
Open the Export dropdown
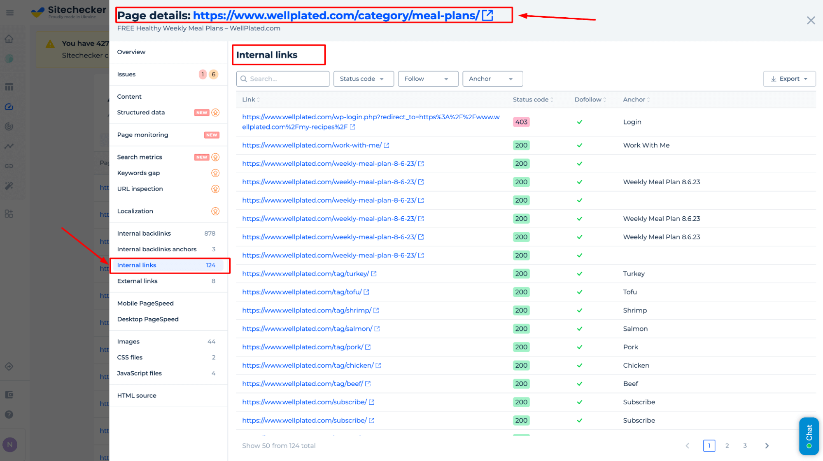pyautogui.click(x=789, y=79)
